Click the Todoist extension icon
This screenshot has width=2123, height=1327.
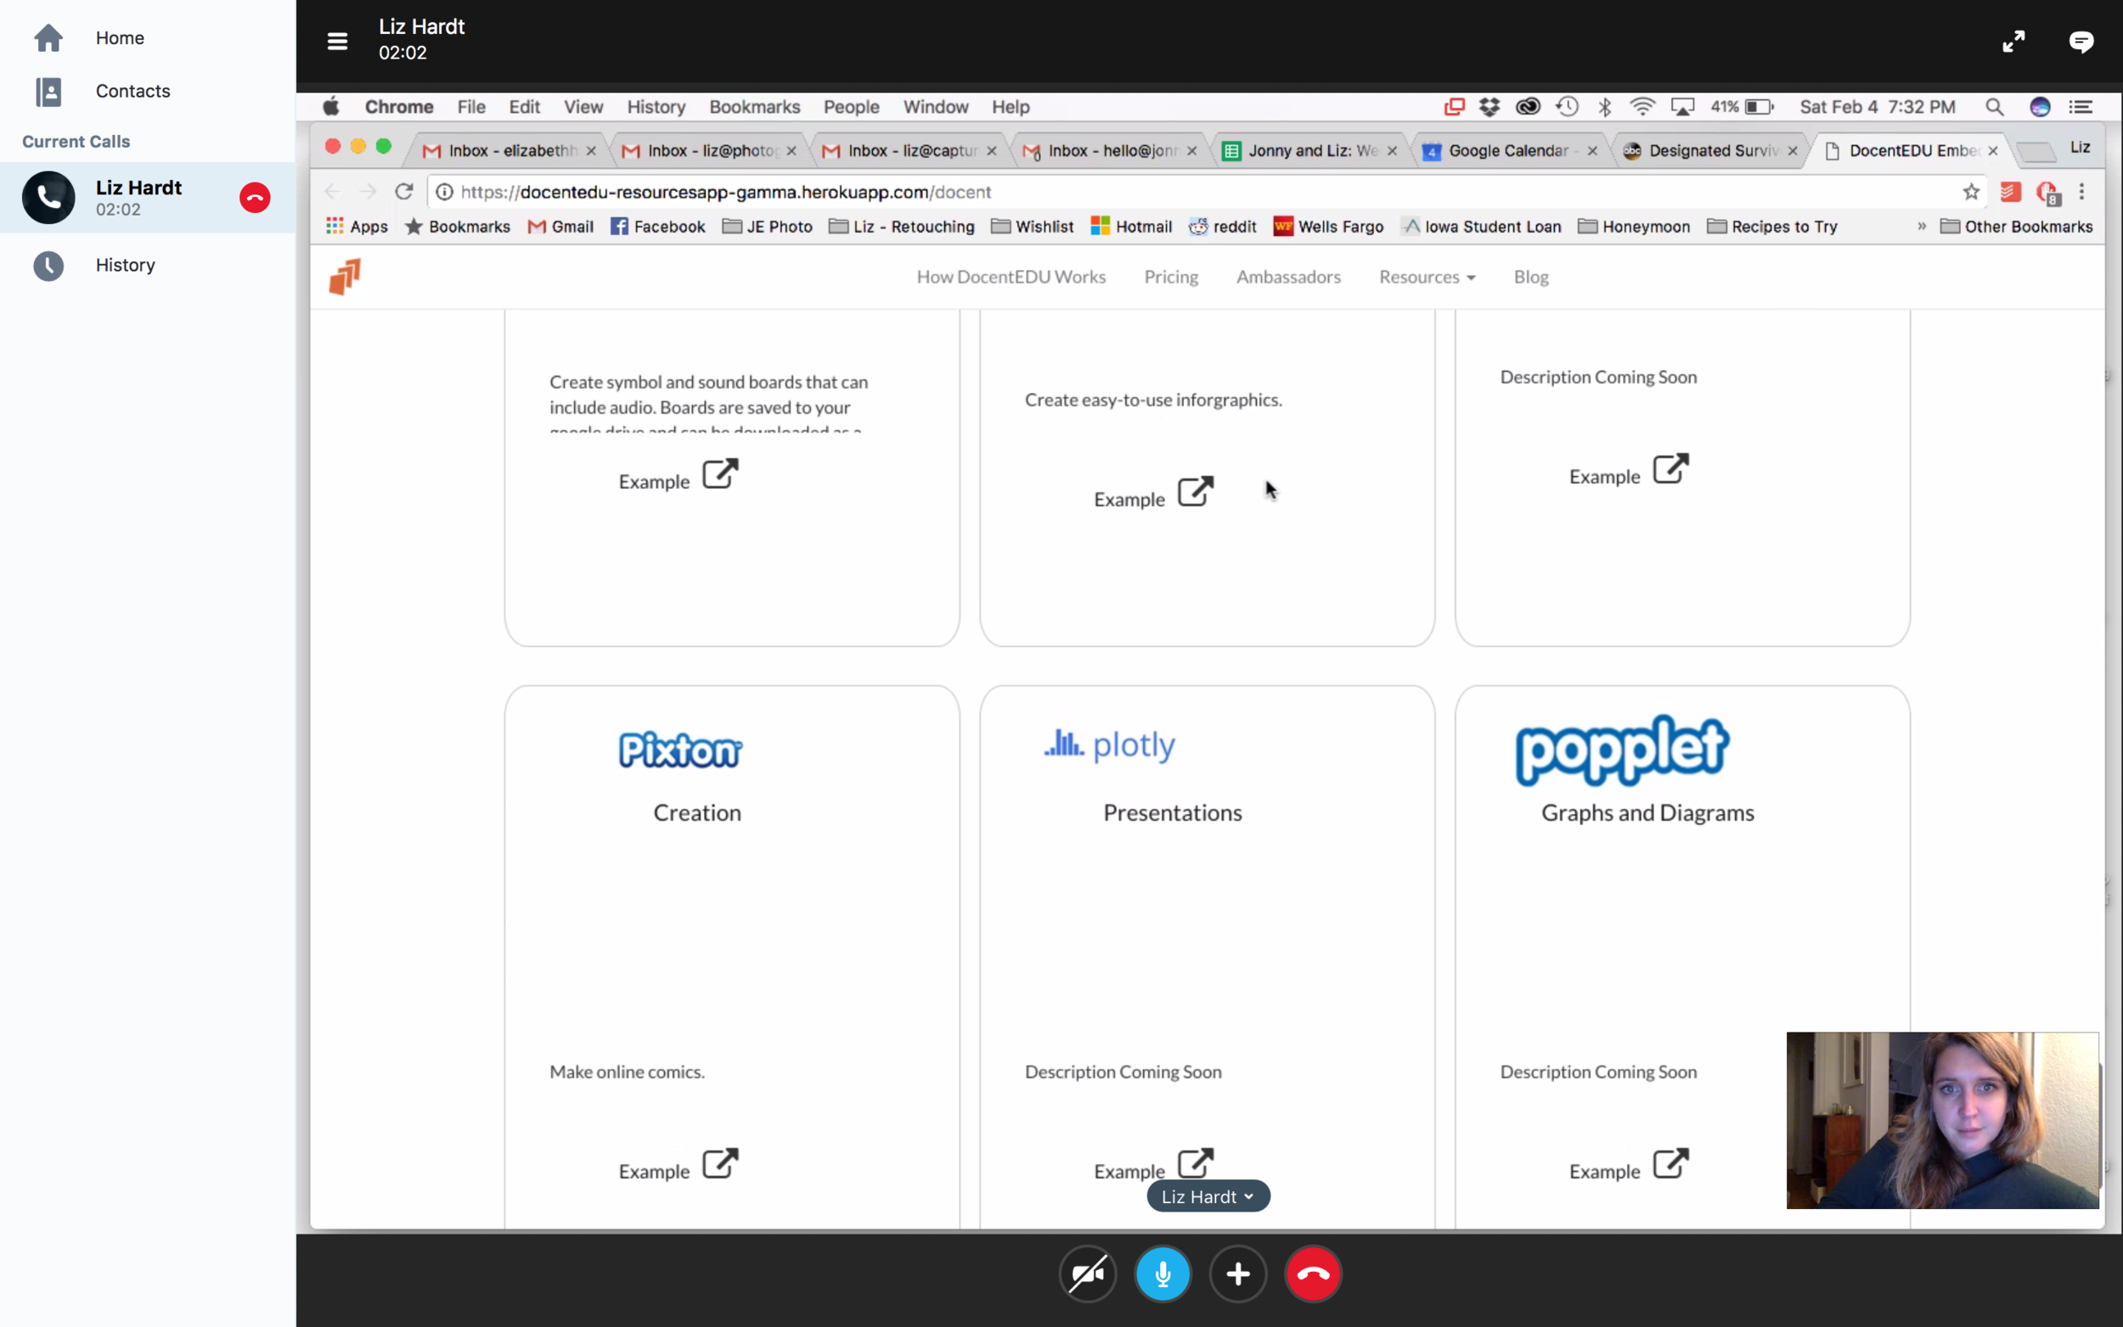tap(2010, 191)
